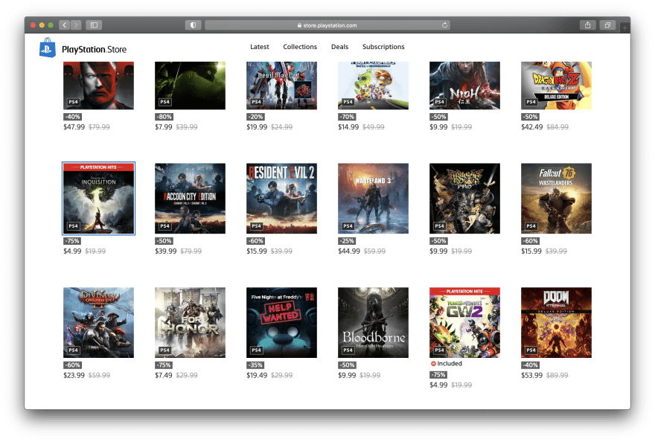This screenshot has height=442, width=655.
Task: Click the store.playstation.com address bar
Action: coord(327,25)
